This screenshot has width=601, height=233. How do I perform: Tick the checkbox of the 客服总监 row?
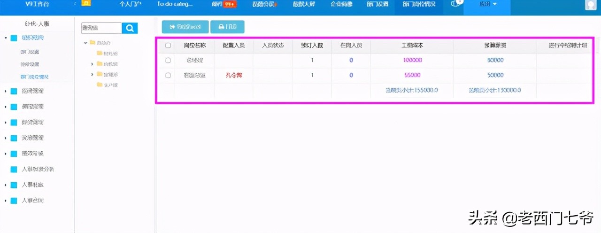click(x=168, y=75)
